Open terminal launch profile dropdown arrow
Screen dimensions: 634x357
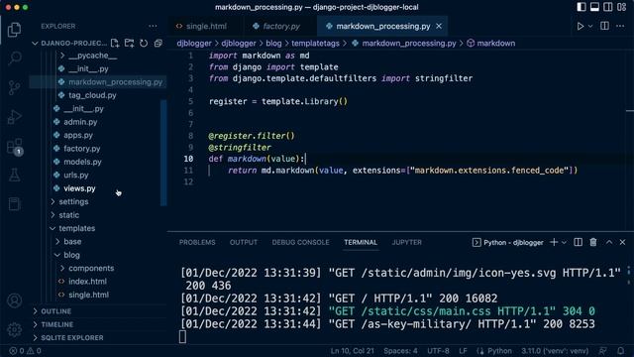[564, 242]
